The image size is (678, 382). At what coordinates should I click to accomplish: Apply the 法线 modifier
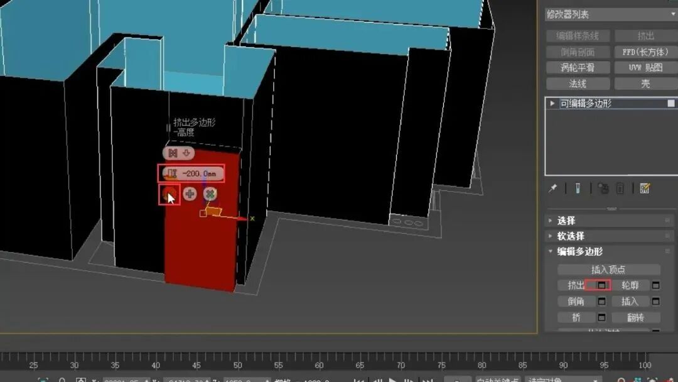point(578,84)
